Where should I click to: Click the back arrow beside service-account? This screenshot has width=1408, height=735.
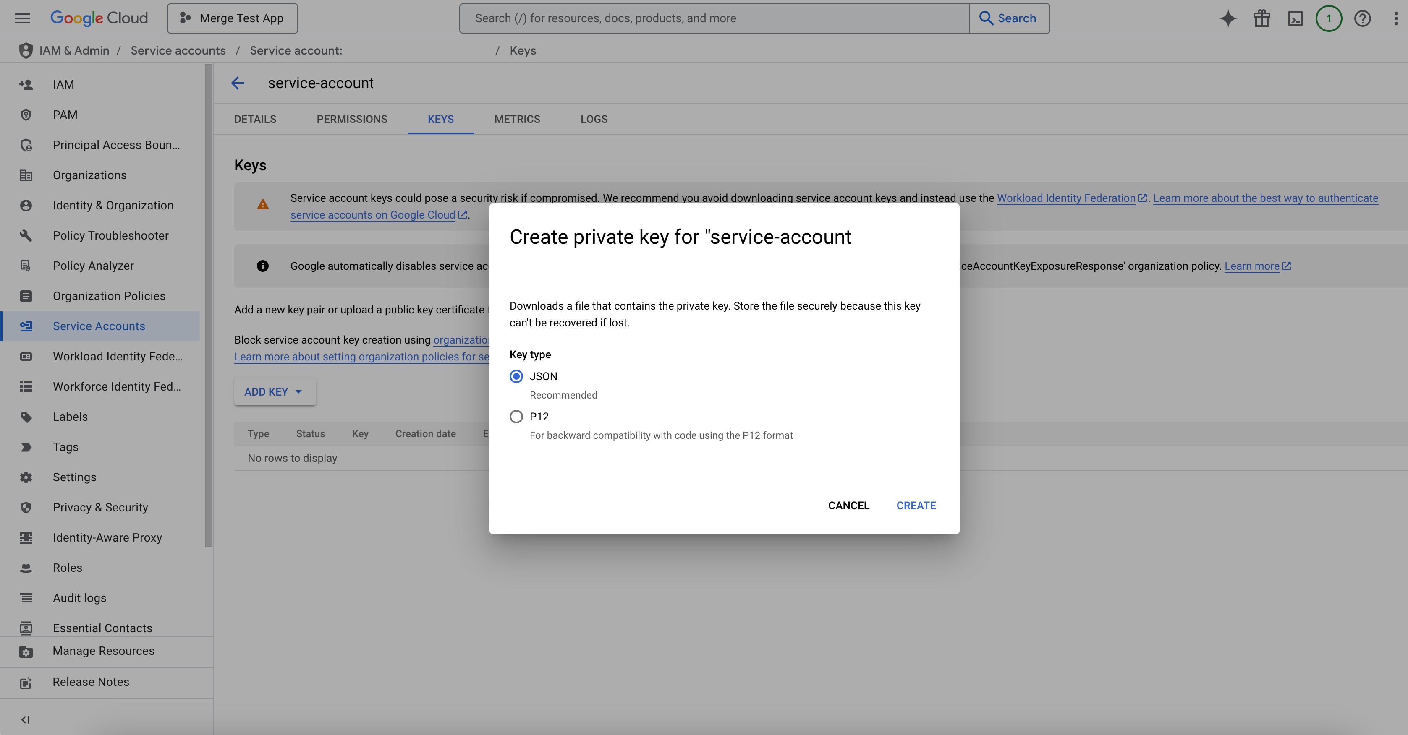click(238, 83)
